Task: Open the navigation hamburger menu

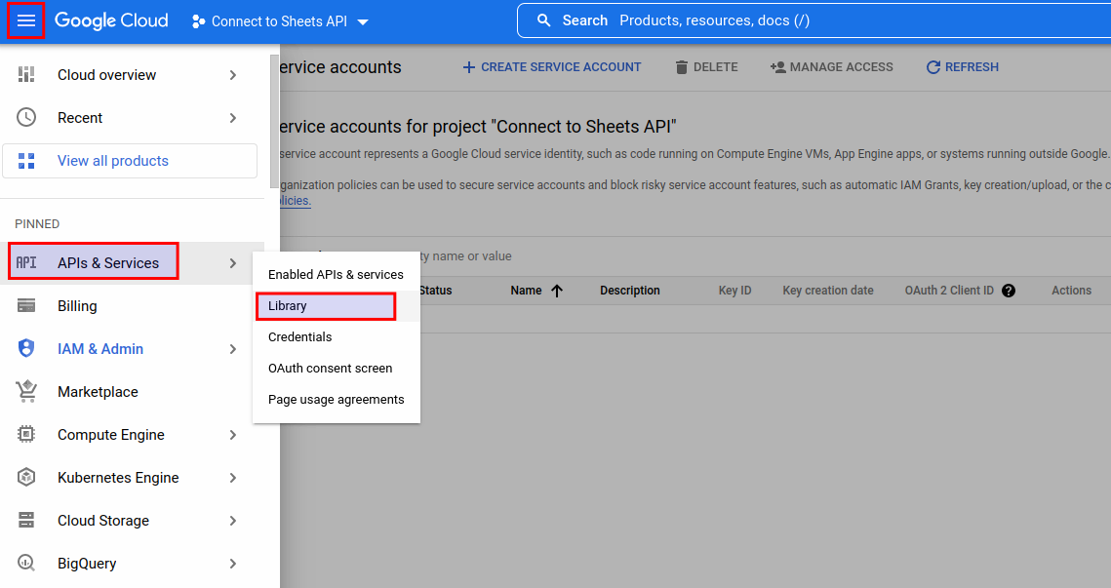Action: [x=26, y=20]
